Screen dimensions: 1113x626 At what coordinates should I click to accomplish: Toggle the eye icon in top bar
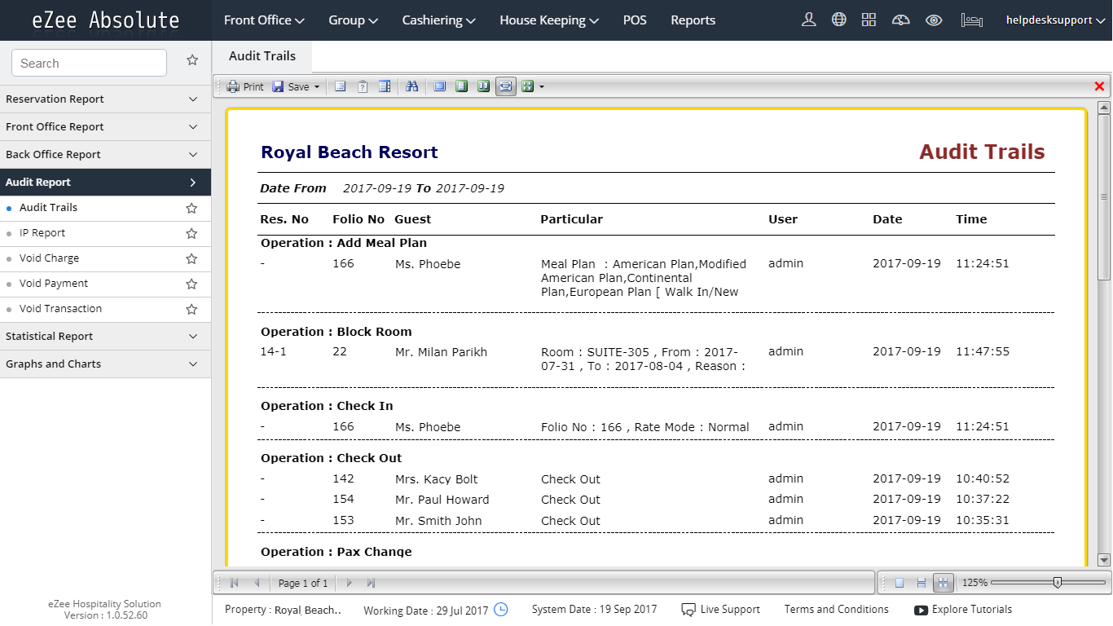934,20
